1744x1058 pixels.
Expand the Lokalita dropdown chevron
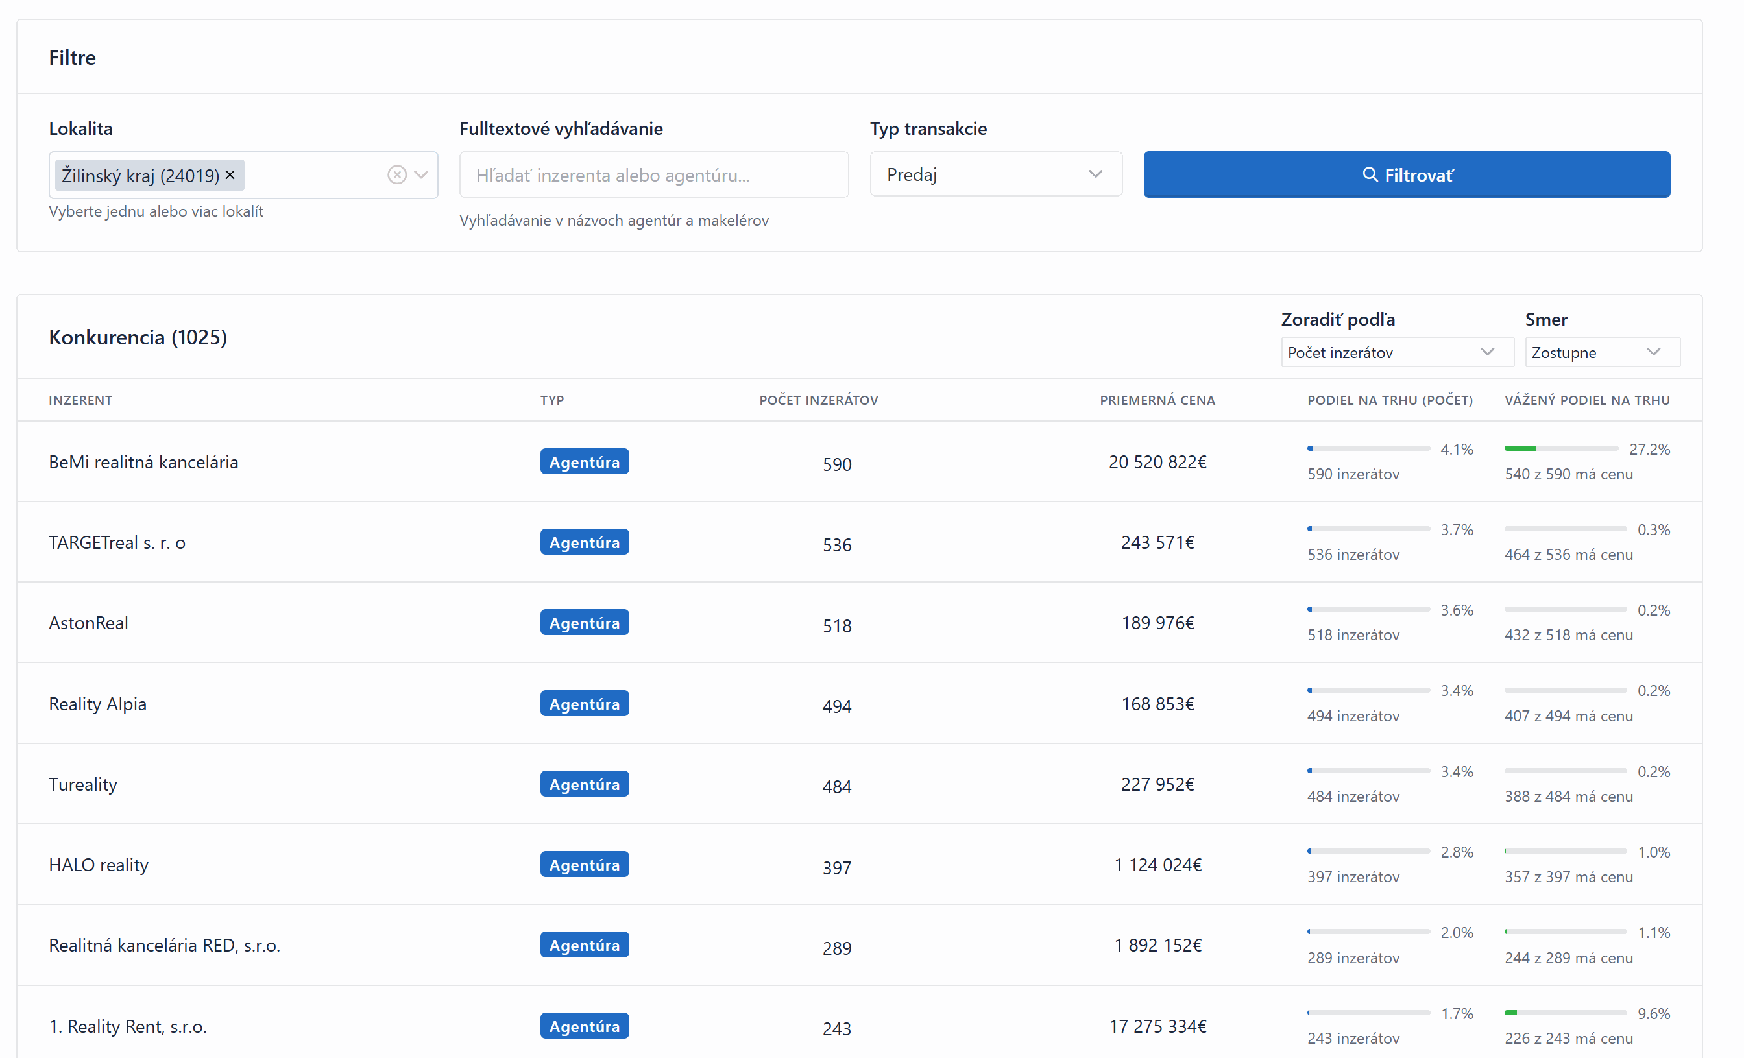point(422,174)
